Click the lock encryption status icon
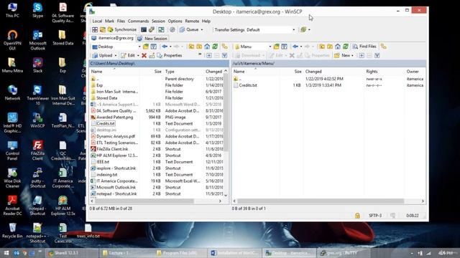 pos(357,216)
